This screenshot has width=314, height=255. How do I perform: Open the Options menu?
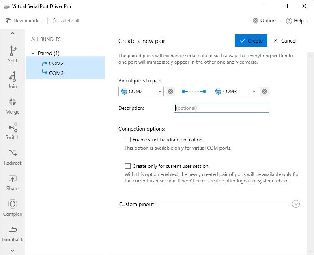(x=267, y=21)
